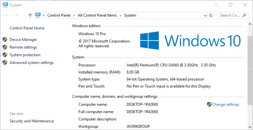Click the Back navigation arrow
253x130 pixels.
7,15
